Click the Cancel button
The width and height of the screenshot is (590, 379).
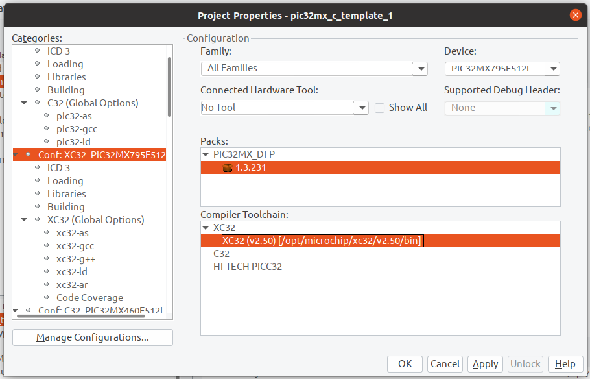[x=445, y=364]
